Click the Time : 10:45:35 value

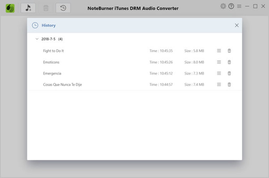(161, 51)
